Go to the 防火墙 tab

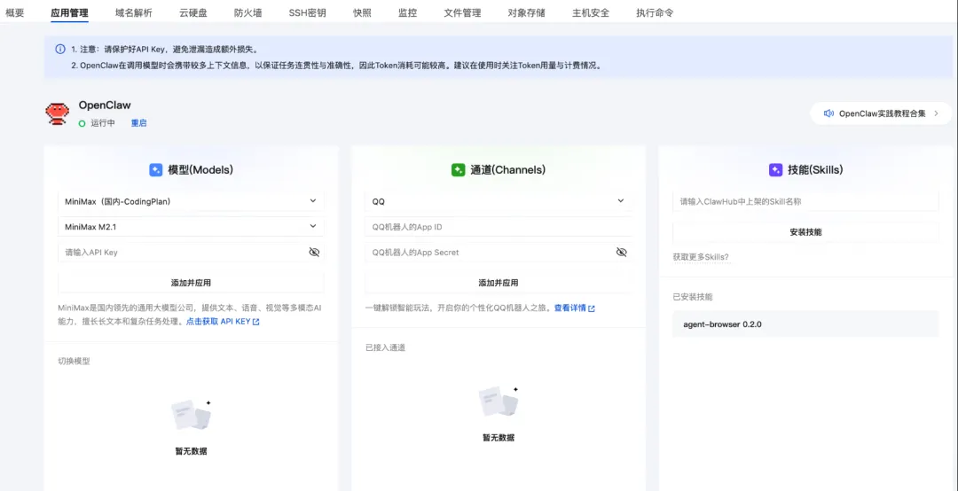tap(248, 12)
